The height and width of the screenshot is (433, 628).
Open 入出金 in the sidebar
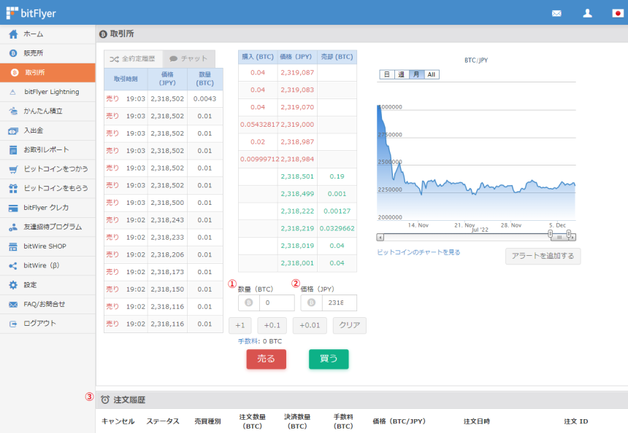47,130
